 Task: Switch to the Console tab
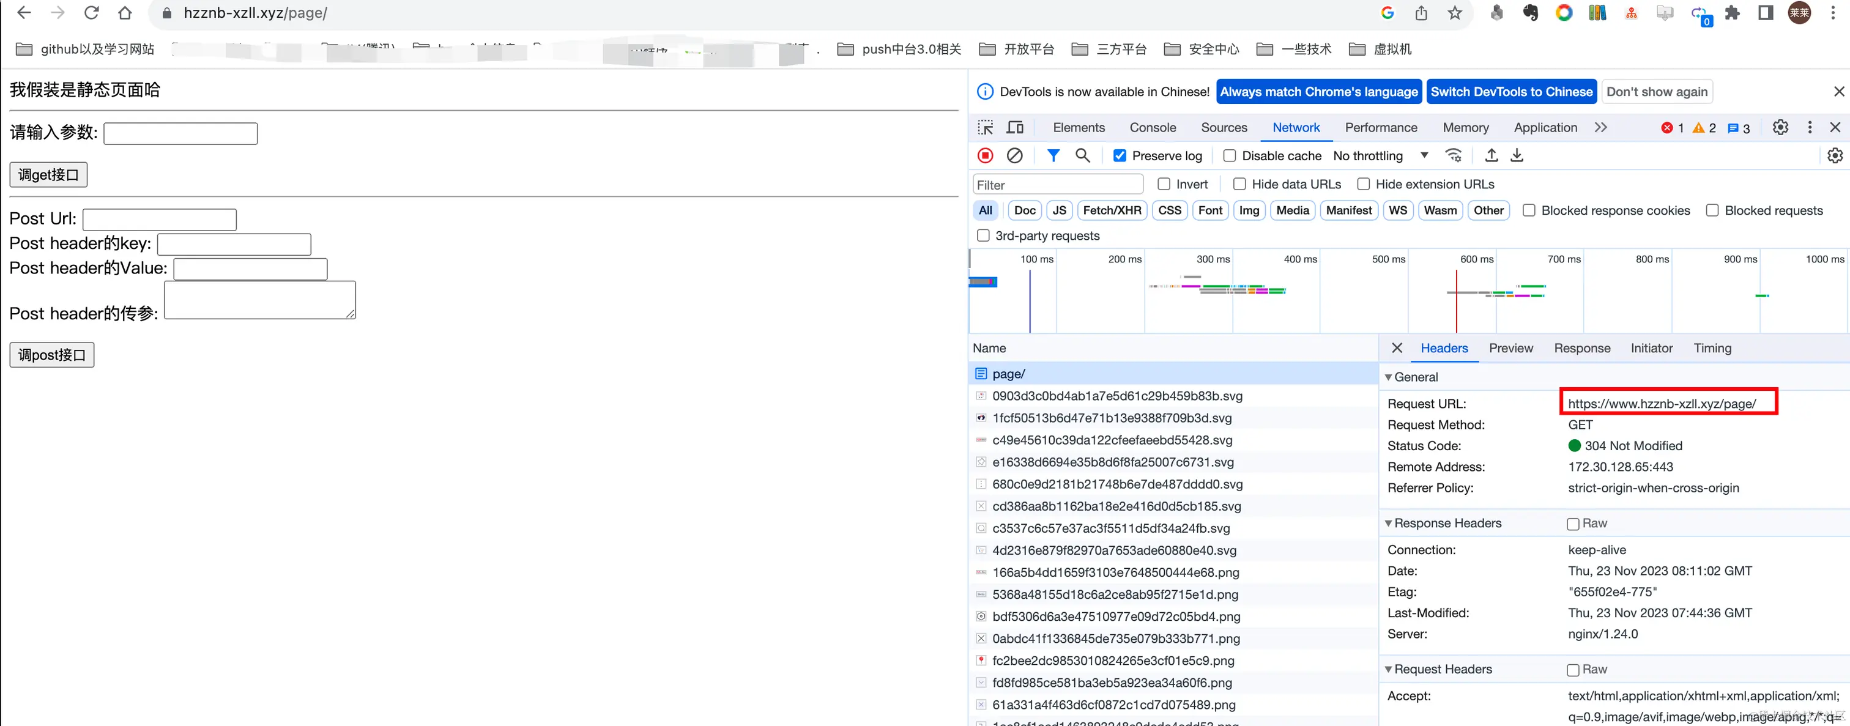1152,128
